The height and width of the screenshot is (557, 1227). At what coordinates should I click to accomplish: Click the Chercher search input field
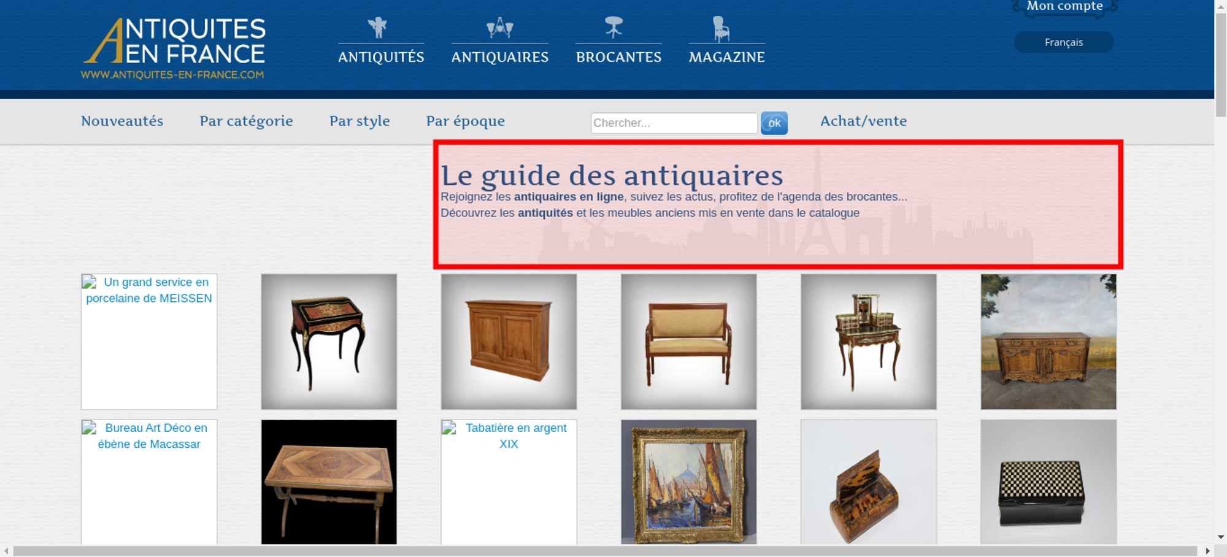[674, 123]
